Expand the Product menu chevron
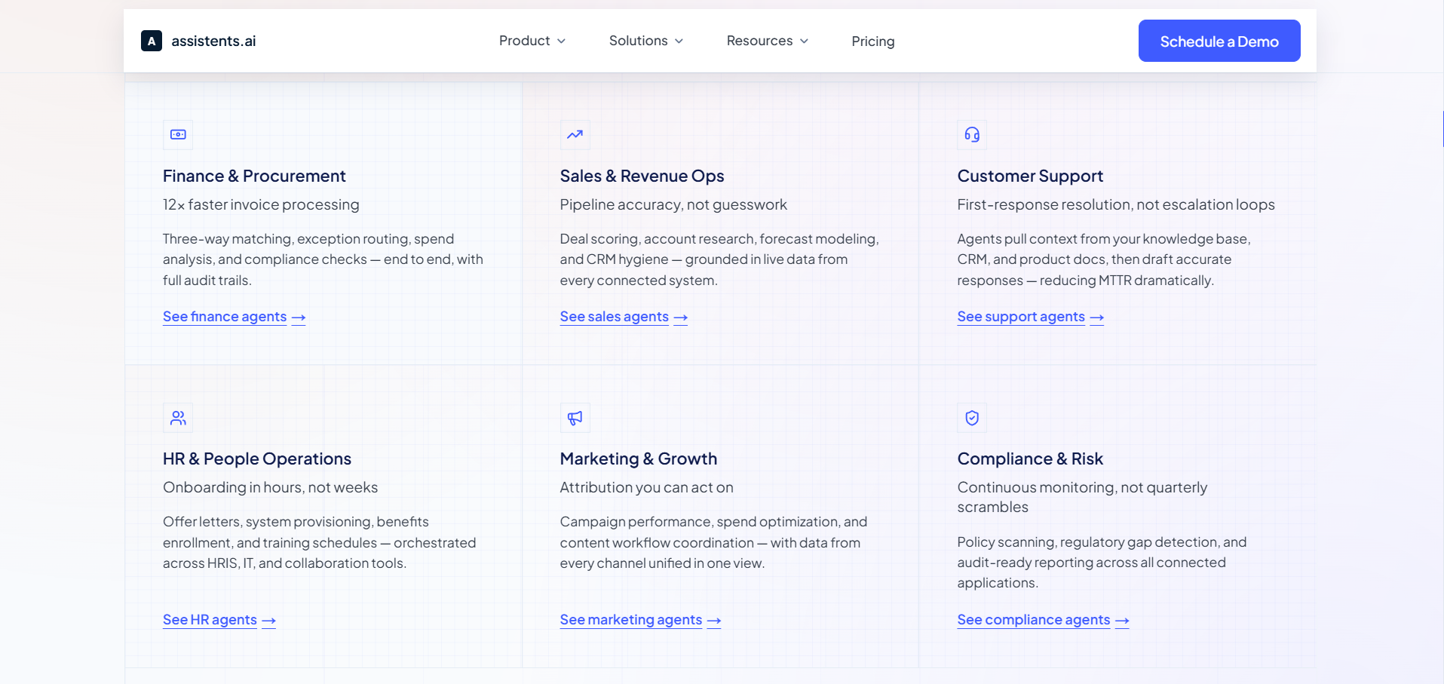 561,41
